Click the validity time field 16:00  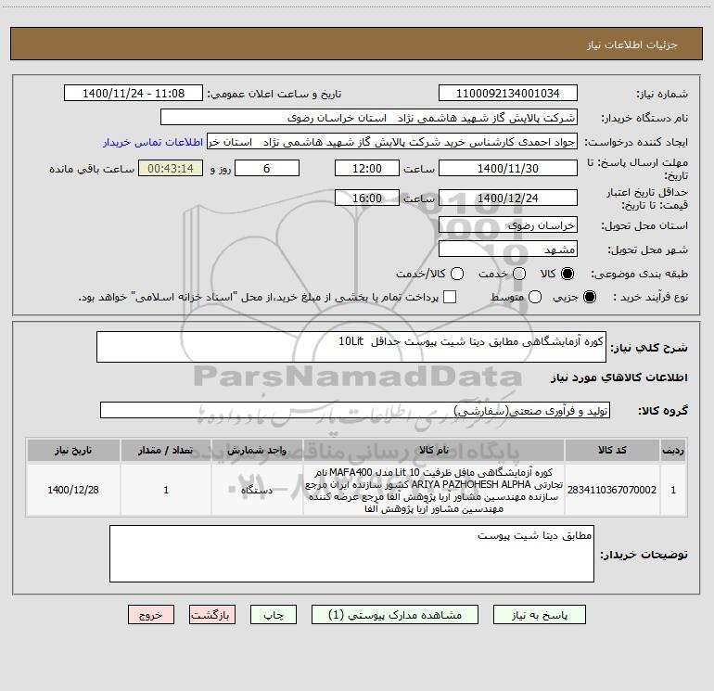[x=367, y=198]
